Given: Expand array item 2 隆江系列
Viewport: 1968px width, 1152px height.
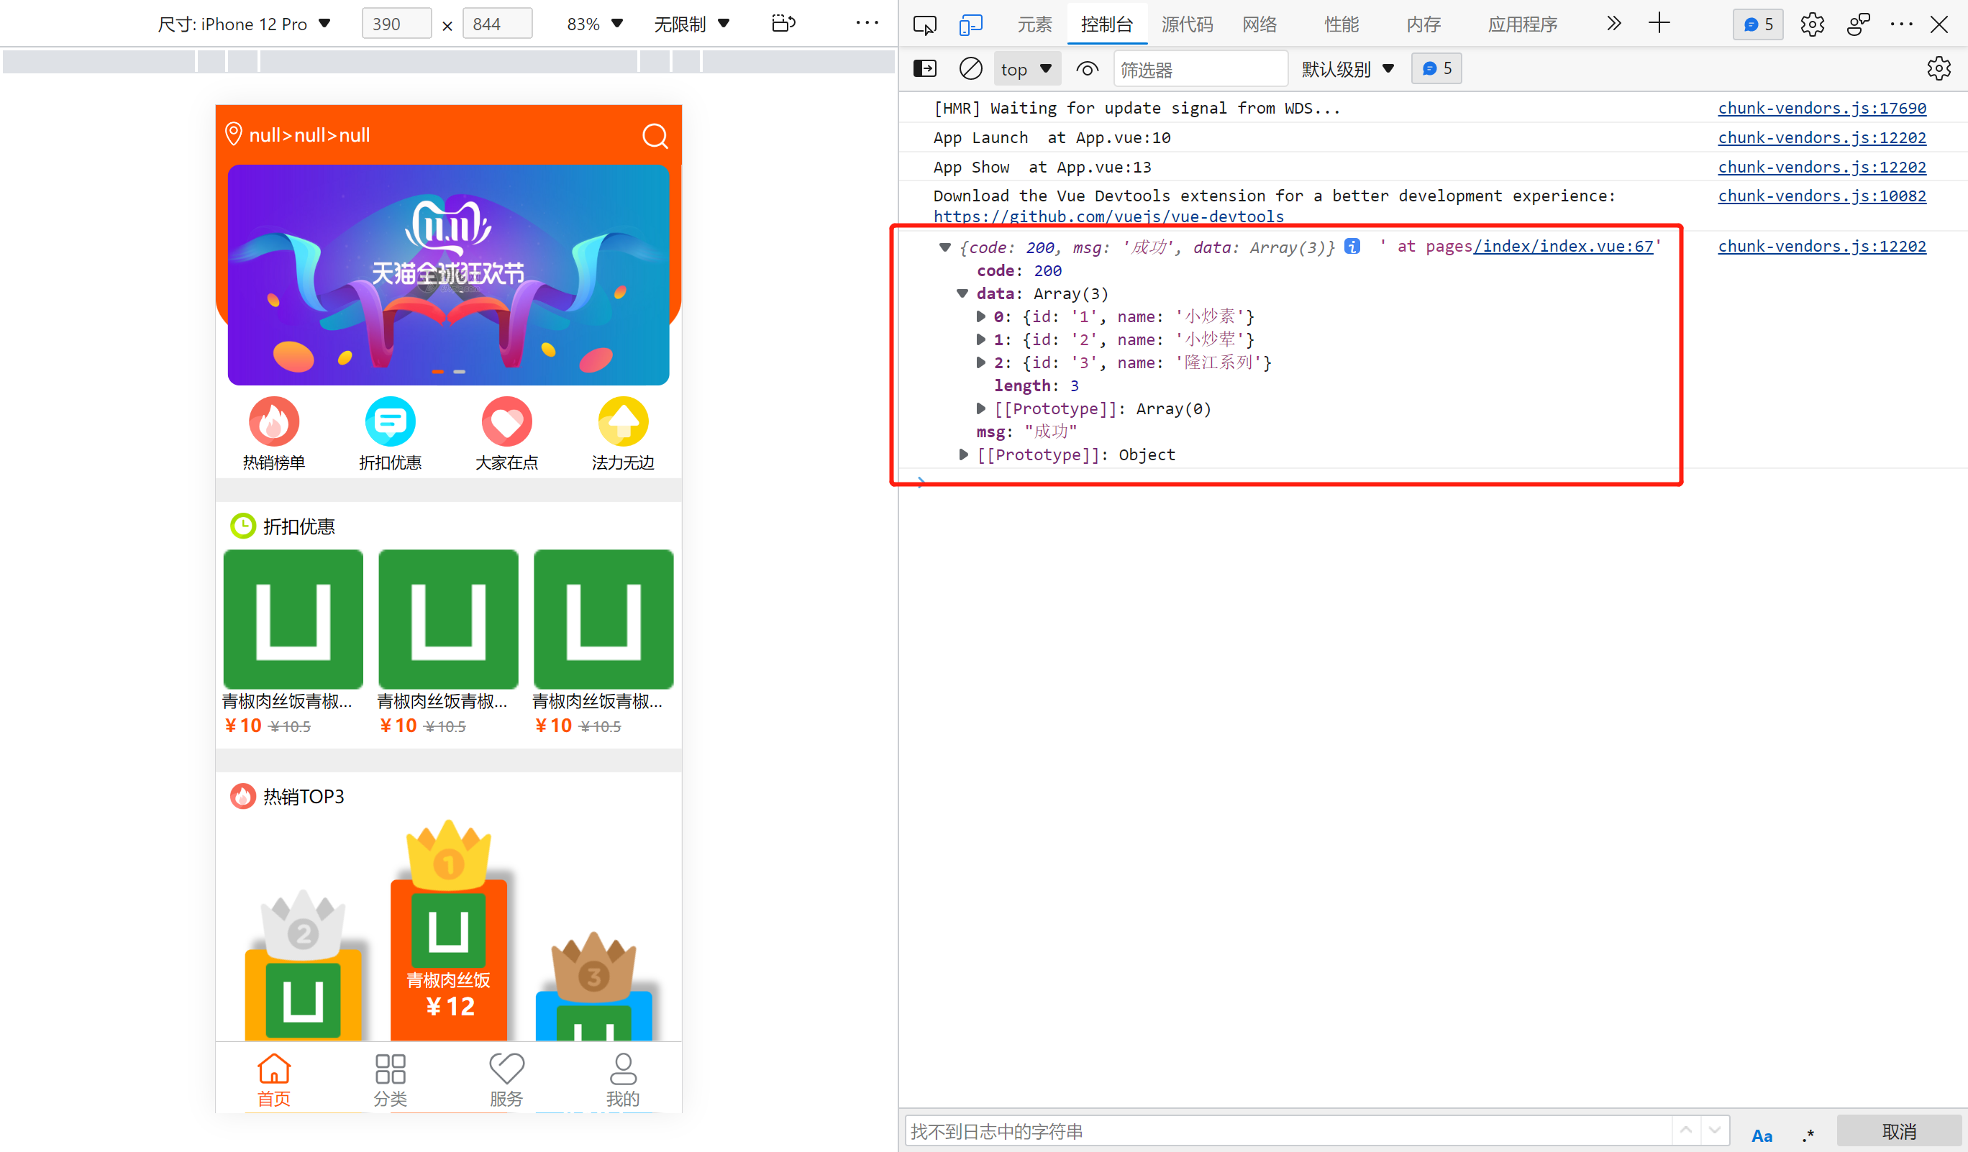Looking at the screenshot, I should coord(980,362).
